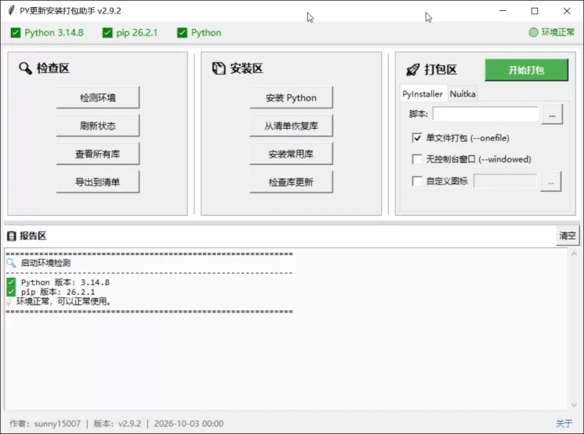Click the '作者: sunny15007' status text

click(45, 424)
